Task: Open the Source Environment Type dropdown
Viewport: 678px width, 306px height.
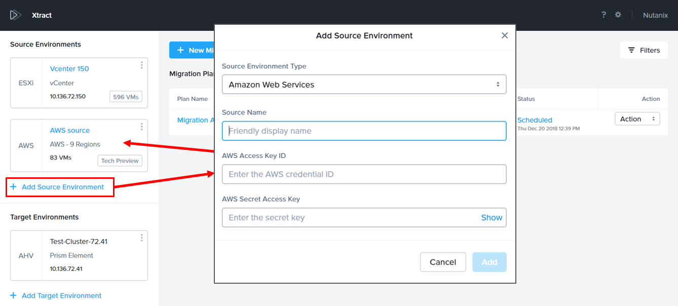Action: 364,85
